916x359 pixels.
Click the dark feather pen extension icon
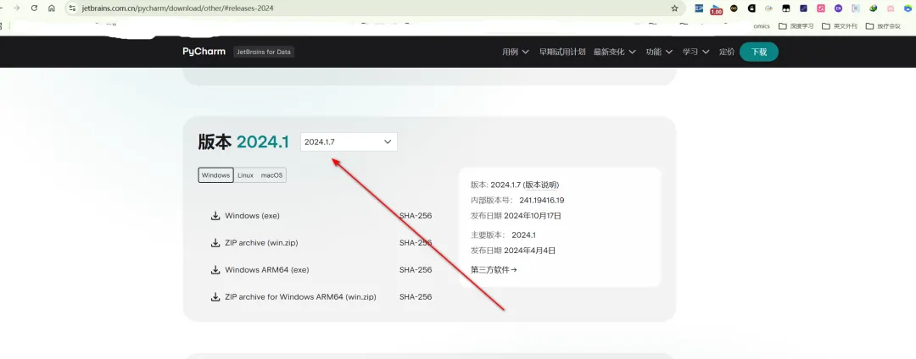[804, 8]
